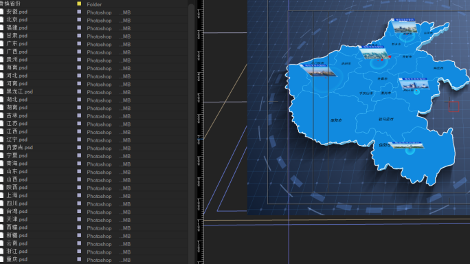The width and height of the screenshot is (470, 264).
Task: Click the small red square marker in viewport
Action: point(454,107)
